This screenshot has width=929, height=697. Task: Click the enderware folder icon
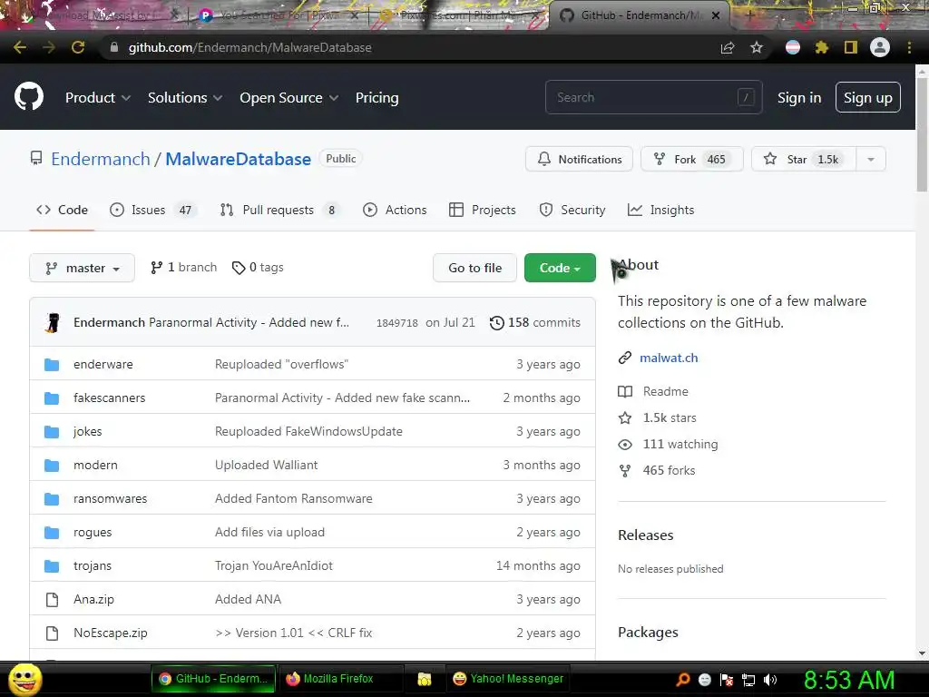(x=52, y=365)
